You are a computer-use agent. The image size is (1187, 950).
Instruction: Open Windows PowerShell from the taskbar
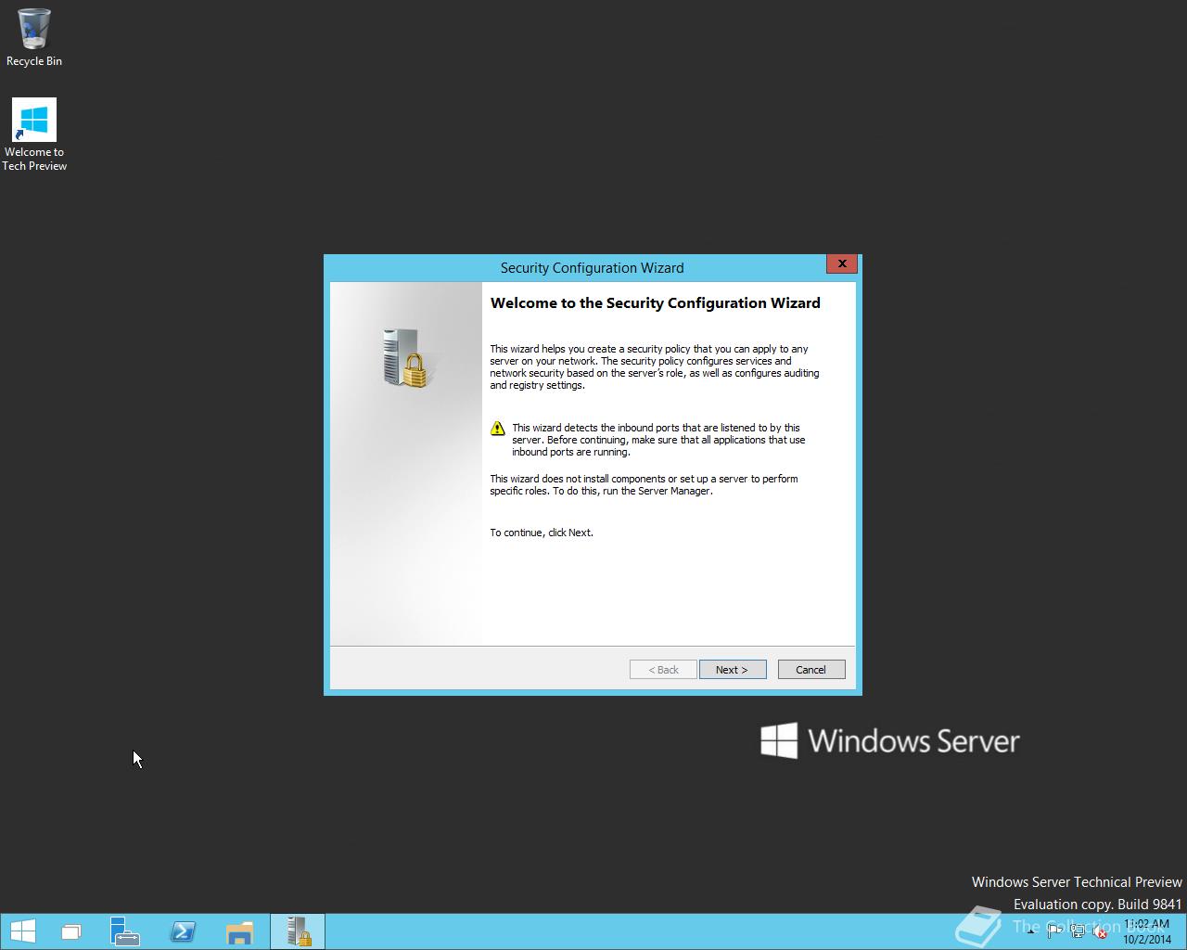[183, 931]
